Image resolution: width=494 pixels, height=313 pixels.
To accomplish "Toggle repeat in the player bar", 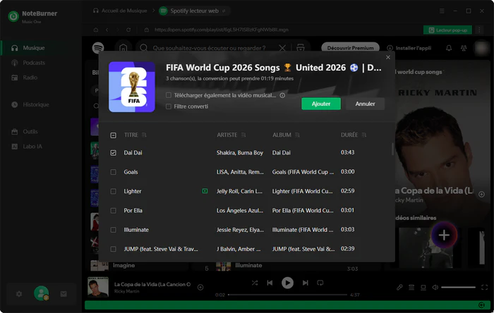I will point(320,283).
